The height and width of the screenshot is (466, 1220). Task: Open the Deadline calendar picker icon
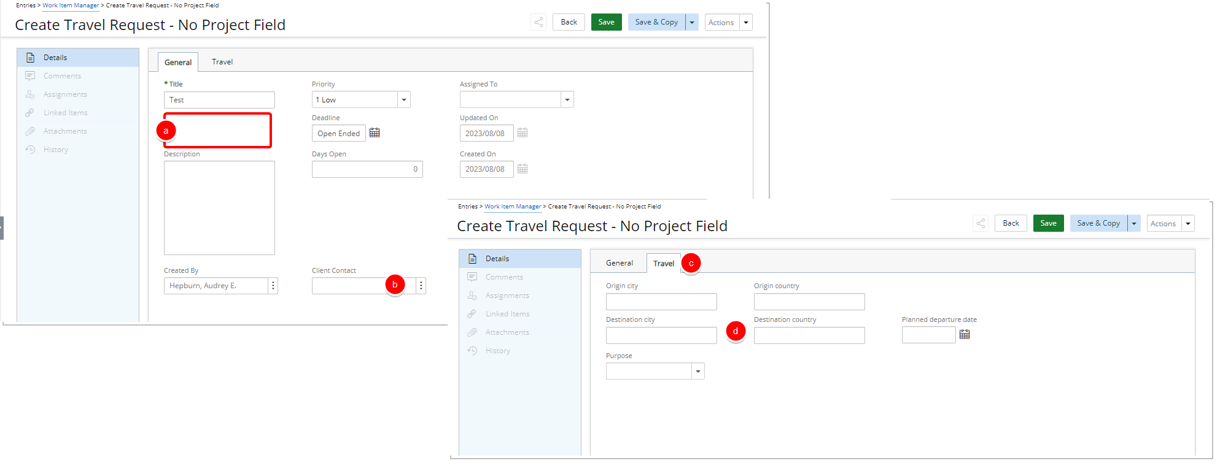(x=375, y=133)
